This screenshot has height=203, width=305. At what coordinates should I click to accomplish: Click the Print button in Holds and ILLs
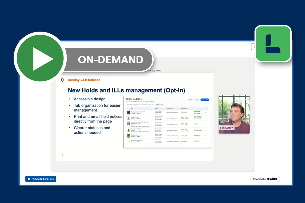point(197,100)
